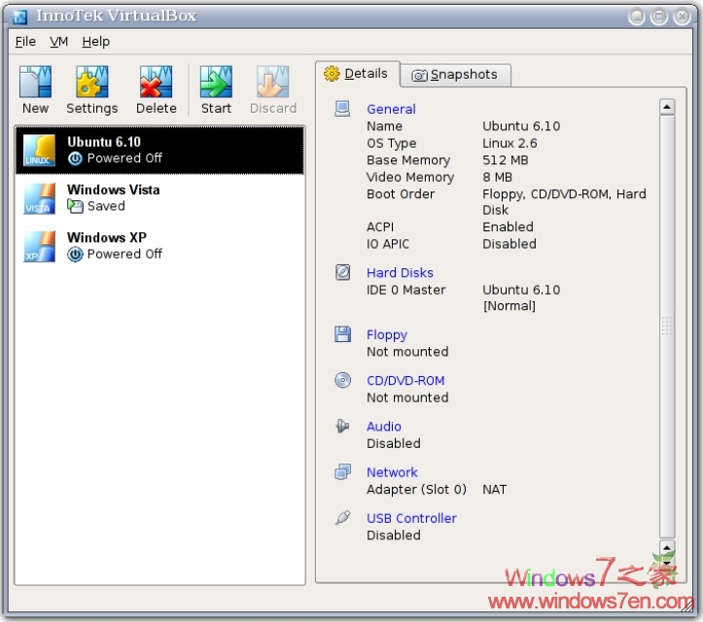
Task: Open the Audio settings link
Action: click(384, 427)
